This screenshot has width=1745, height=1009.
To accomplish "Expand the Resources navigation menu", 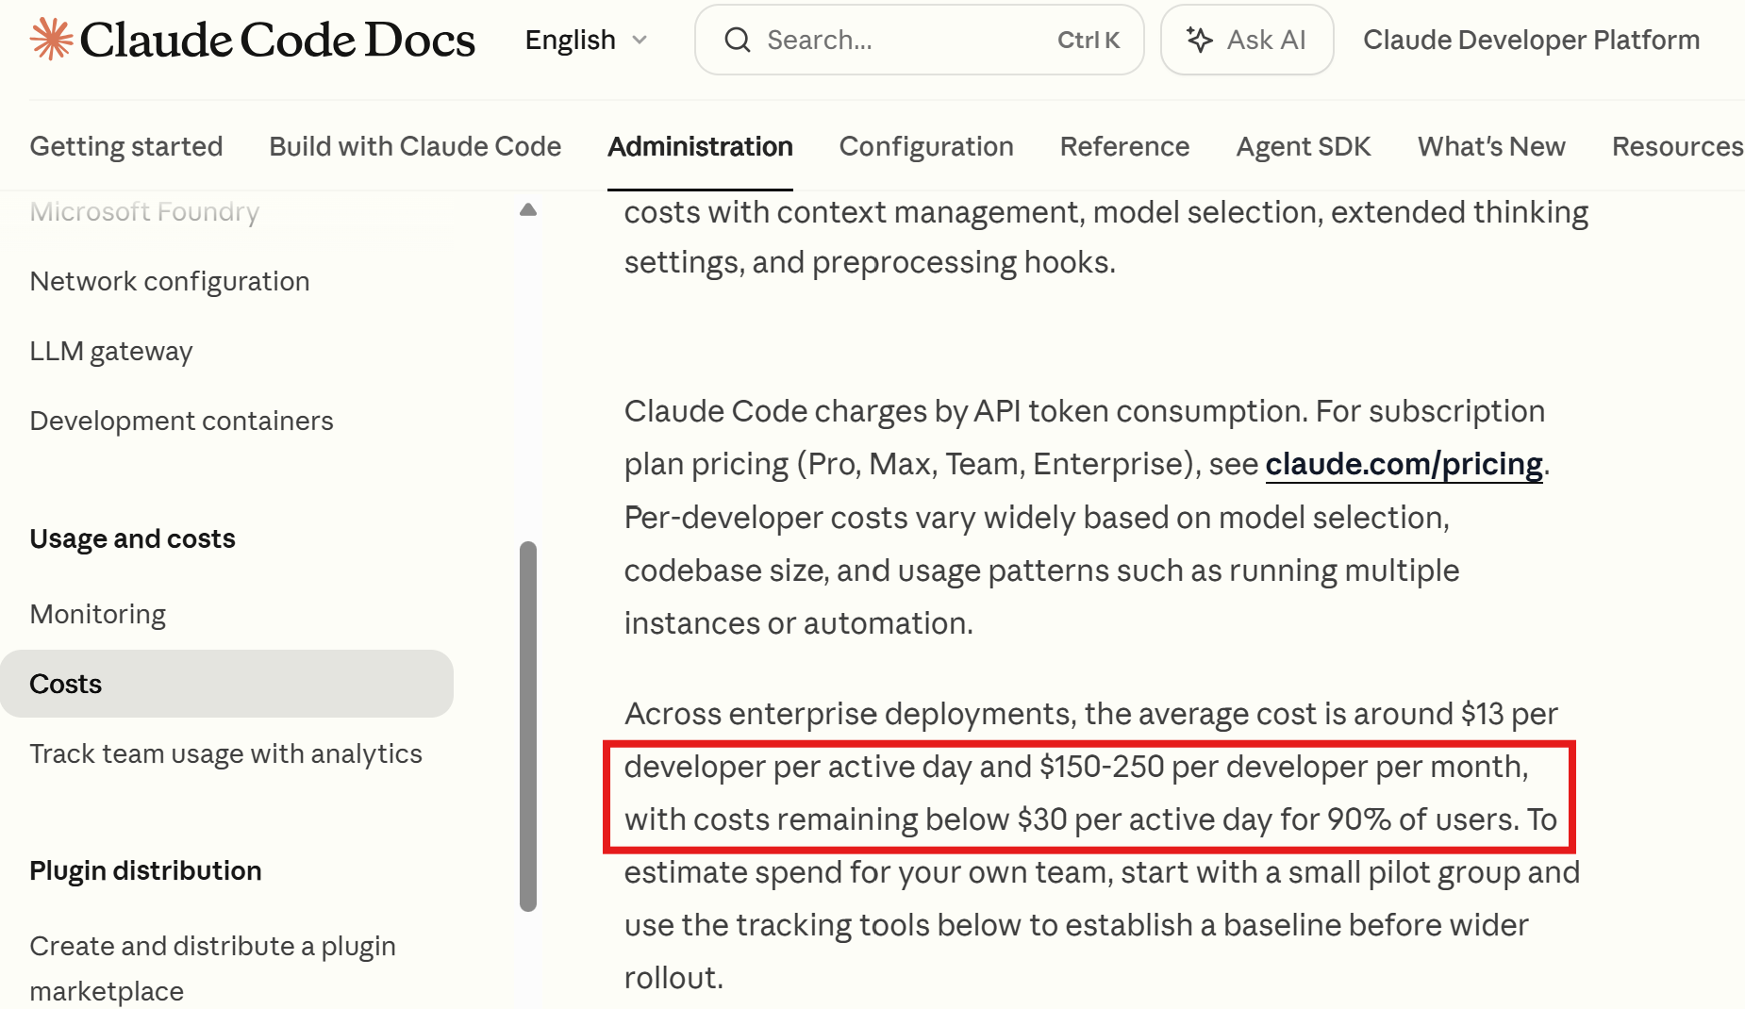I will [x=1677, y=146].
